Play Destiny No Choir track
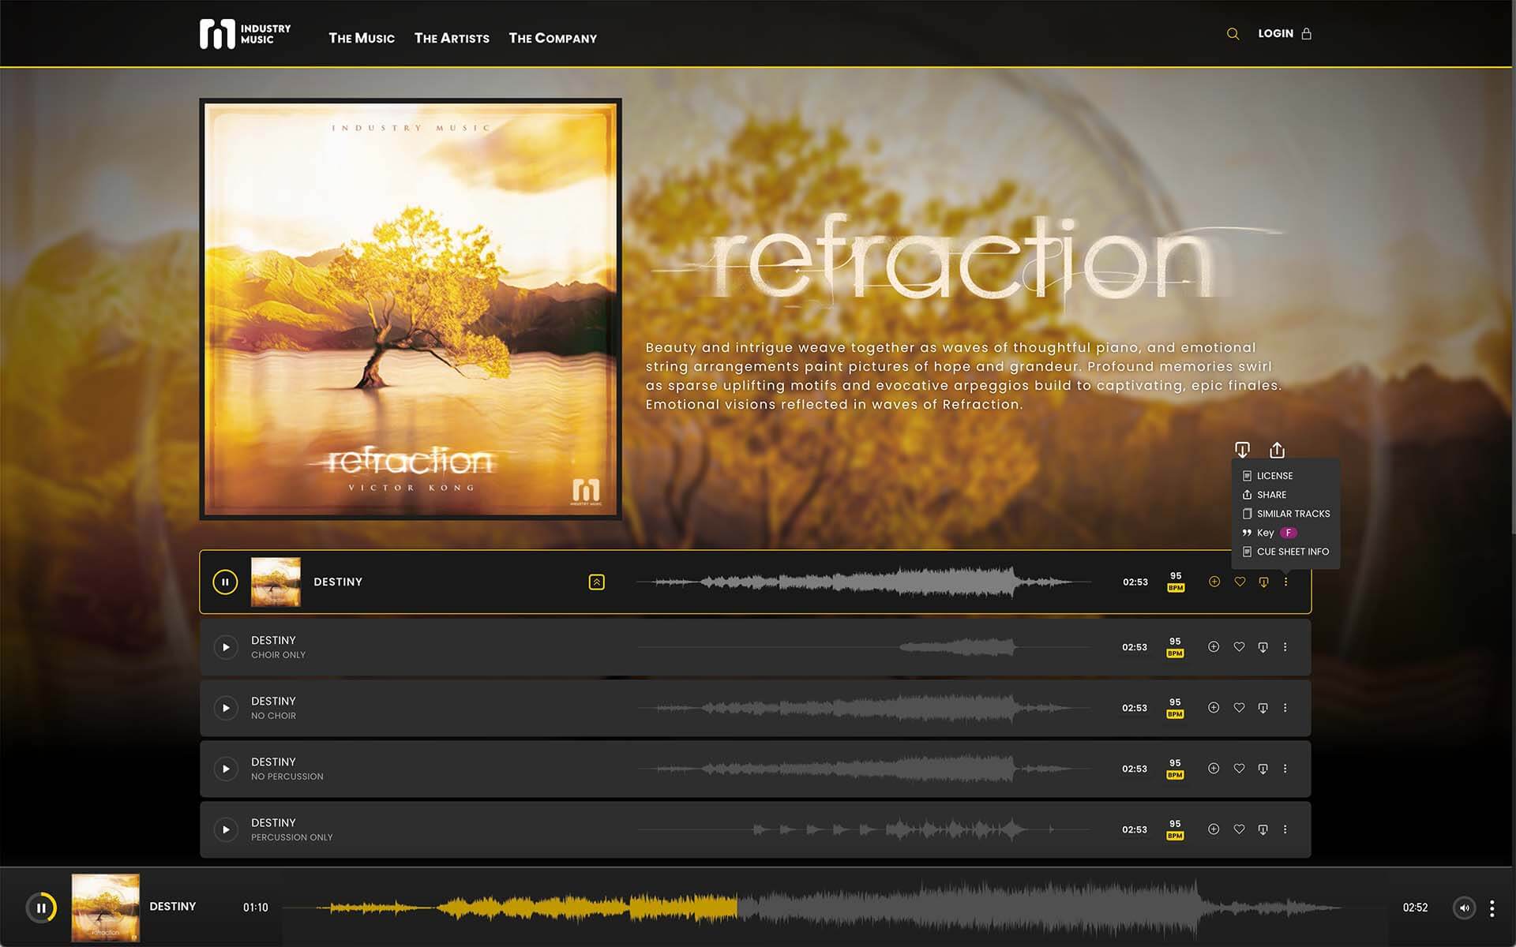 pyautogui.click(x=226, y=708)
